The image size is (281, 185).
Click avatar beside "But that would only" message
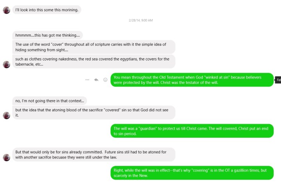(6, 157)
